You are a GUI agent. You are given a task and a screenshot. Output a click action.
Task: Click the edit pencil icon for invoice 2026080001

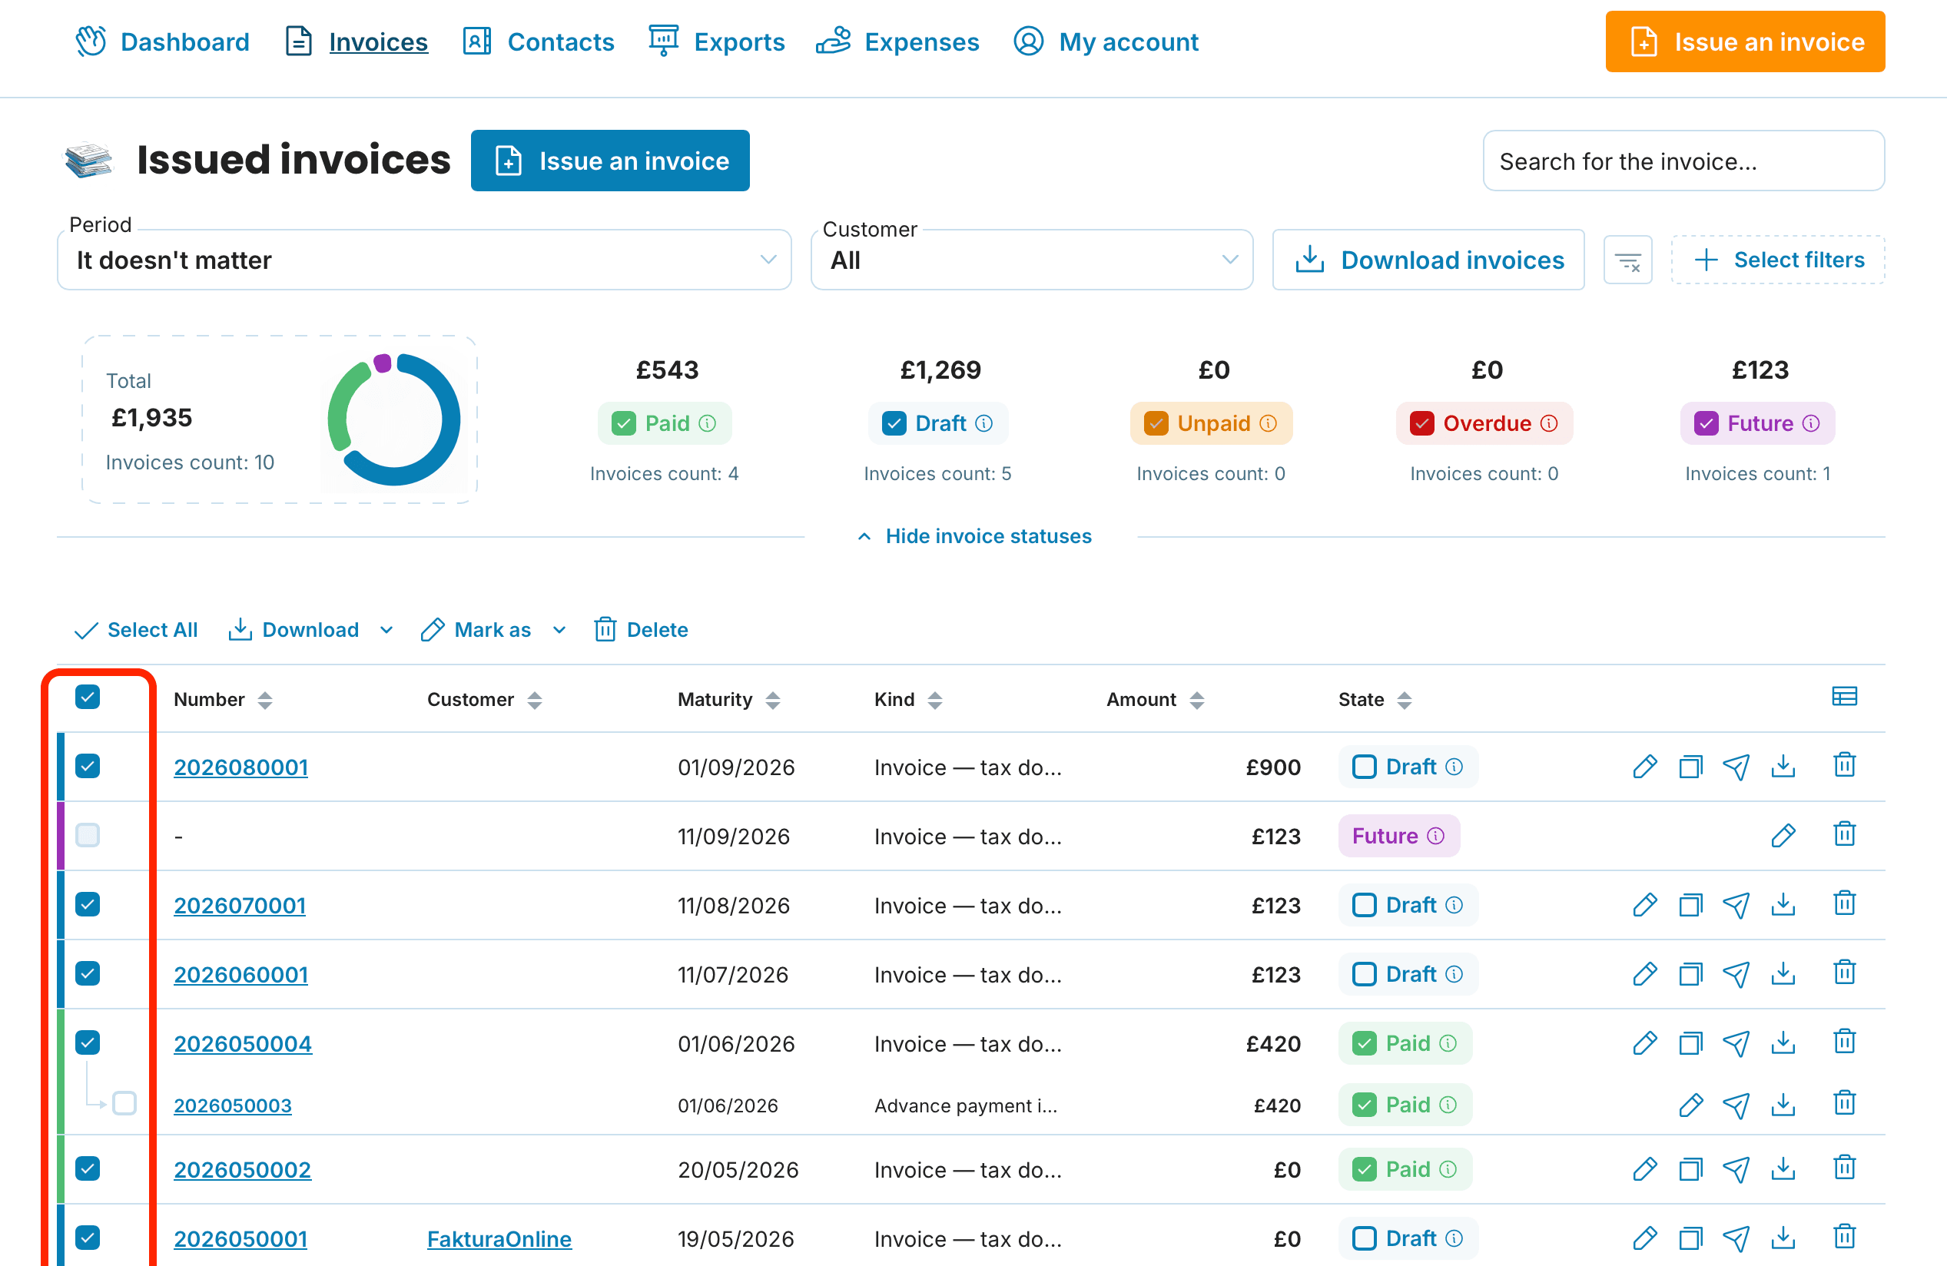[x=1644, y=767]
